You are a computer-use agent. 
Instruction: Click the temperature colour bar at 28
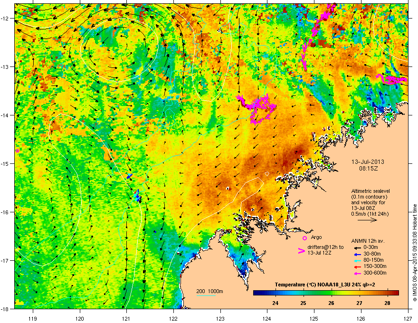[388, 293]
